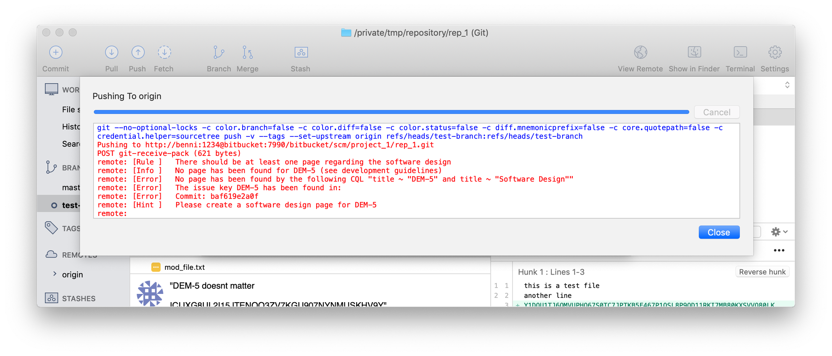This screenshot has width=832, height=356.
Task: Open the Merge tool
Action: pos(247,53)
